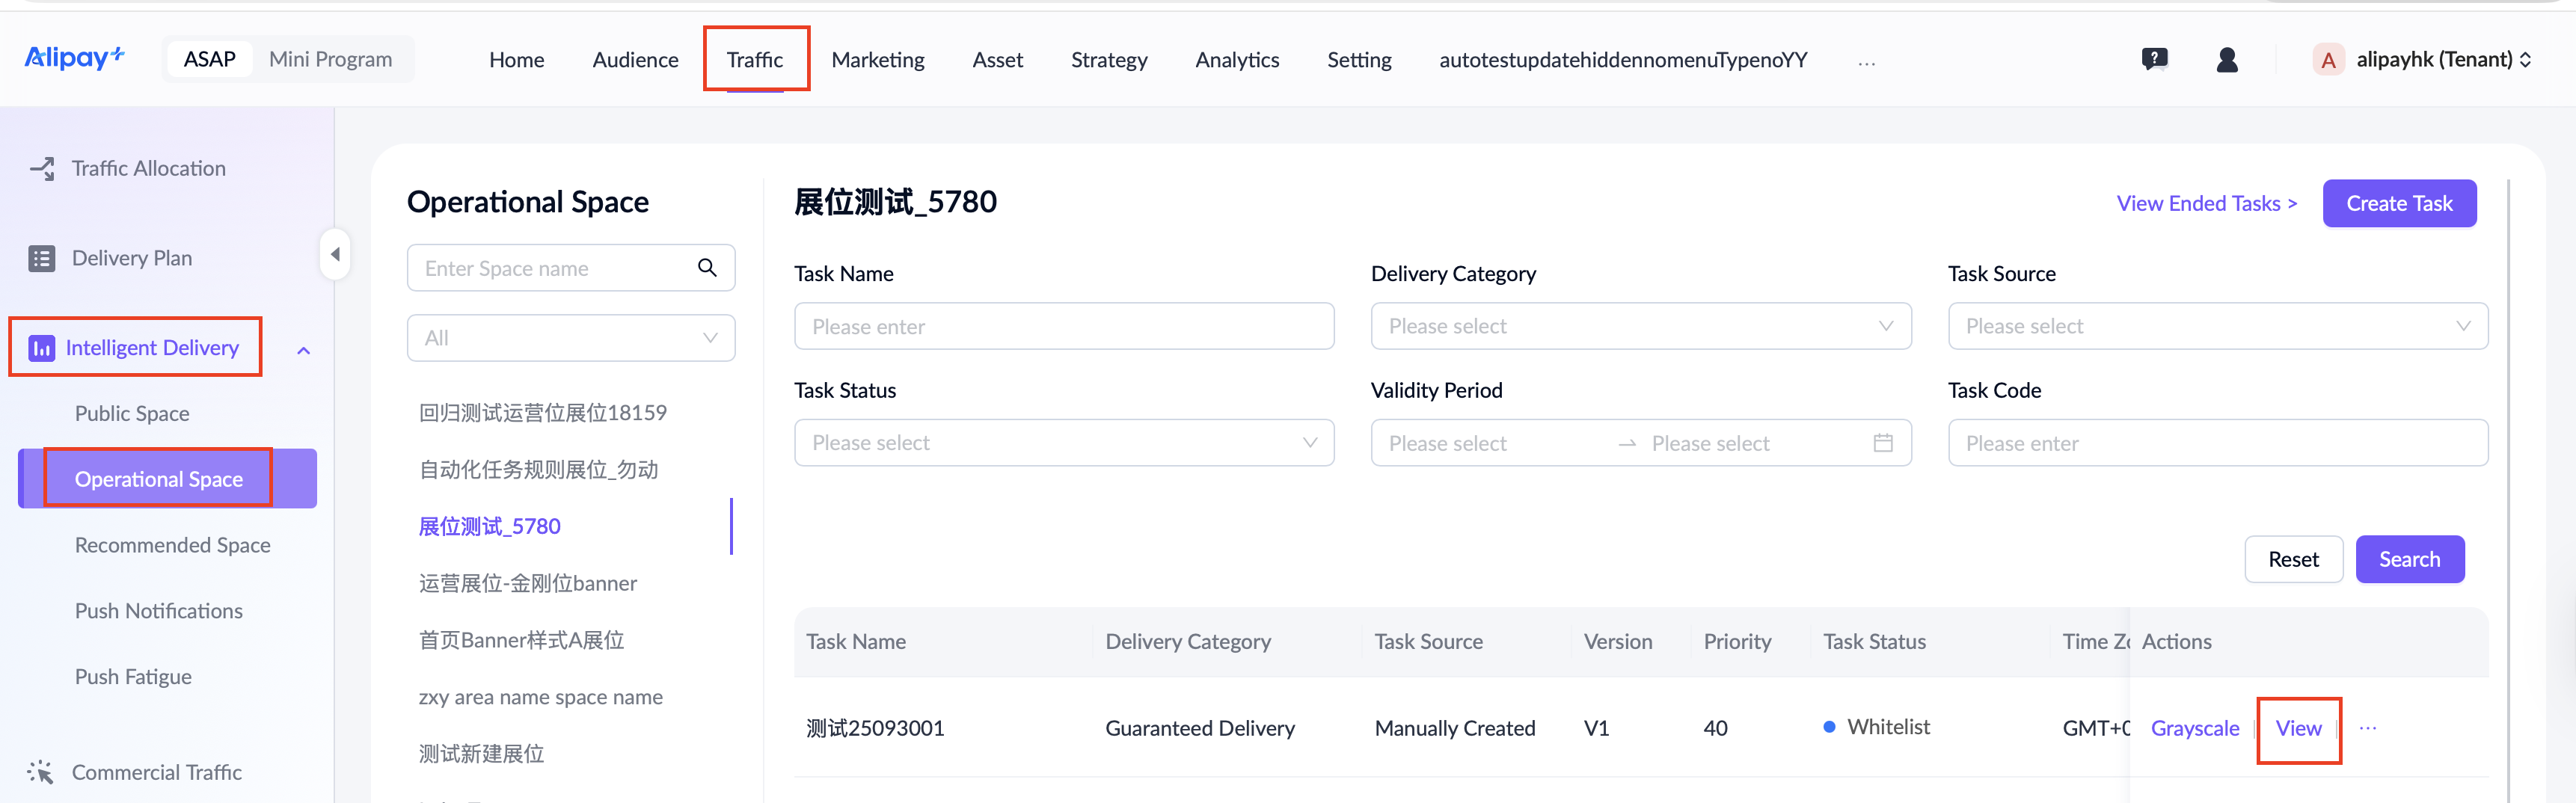Click the search magnifier in Space name field

pyautogui.click(x=707, y=268)
